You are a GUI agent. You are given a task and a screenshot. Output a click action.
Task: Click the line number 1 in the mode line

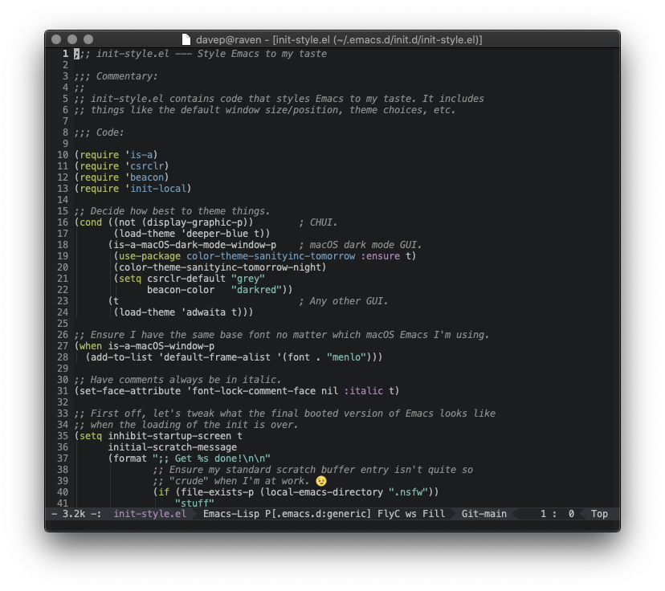click(x=543, y=513)
